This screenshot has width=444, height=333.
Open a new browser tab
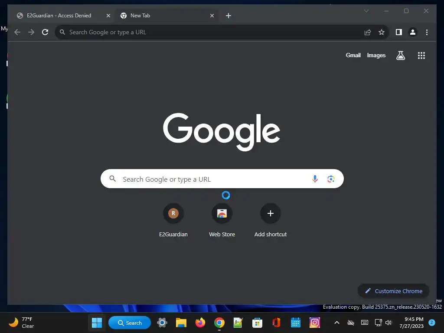pyautogui.click(x=228, y=16)
